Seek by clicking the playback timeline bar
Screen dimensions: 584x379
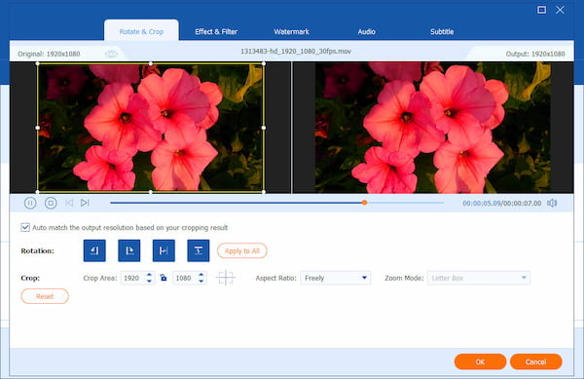pyautogui.click(x=276, y=203)
